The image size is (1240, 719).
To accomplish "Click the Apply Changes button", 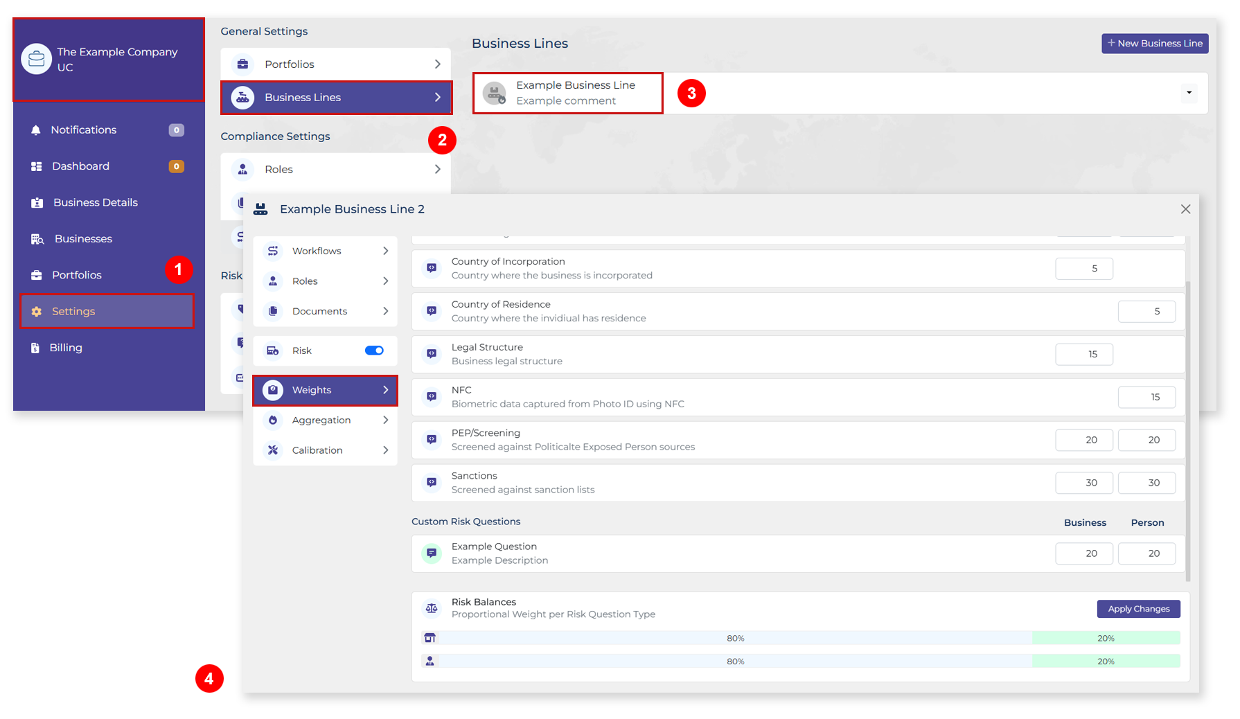I will [x=1139, y=609].
